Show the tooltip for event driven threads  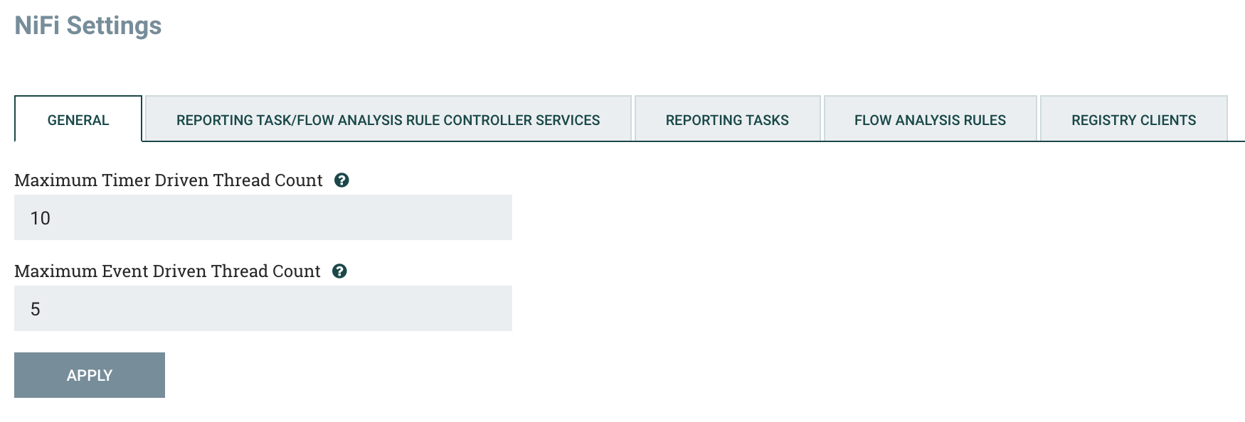tap(339, 271)
